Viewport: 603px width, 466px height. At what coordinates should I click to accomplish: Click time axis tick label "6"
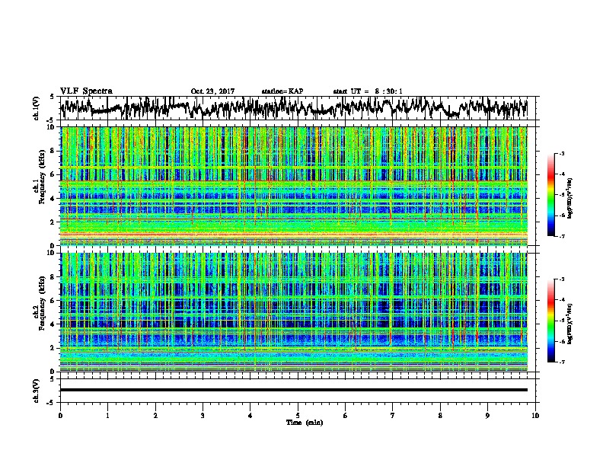[x=346, y=416]
